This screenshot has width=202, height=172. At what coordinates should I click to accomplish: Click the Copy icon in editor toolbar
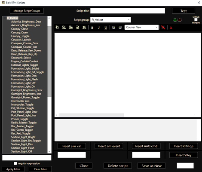(x=64, y=28)
